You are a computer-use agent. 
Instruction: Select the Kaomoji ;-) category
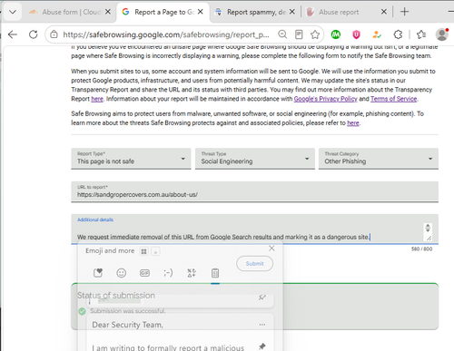tap(168, 273)
